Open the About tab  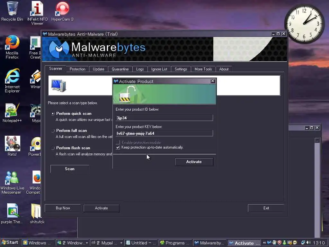pos(224,69)
